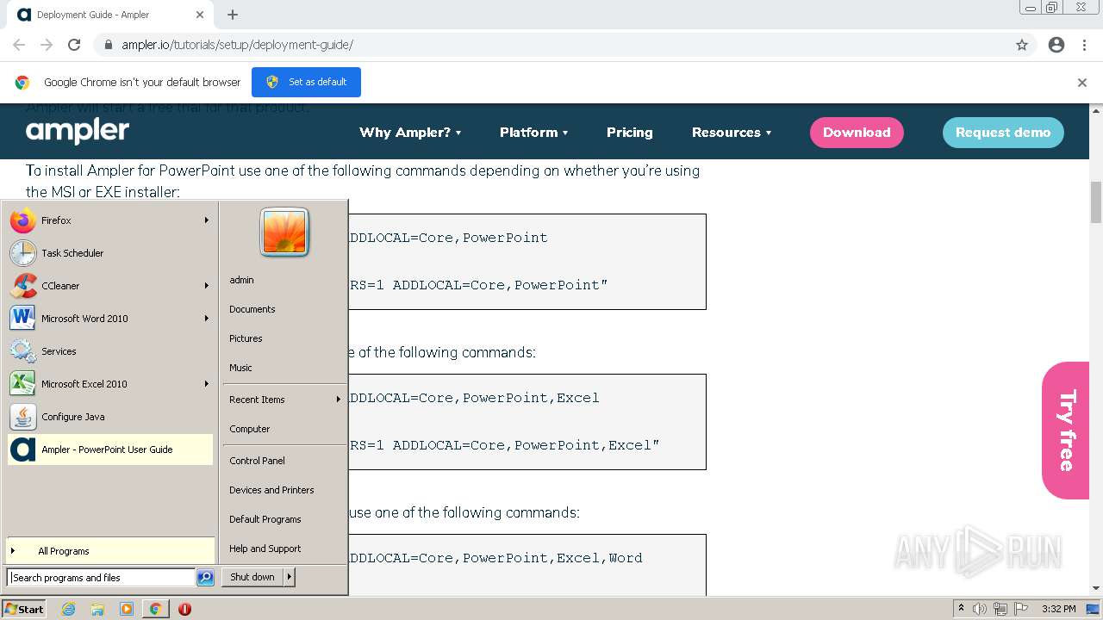
Task: Open the Pricing page
Action: pos(630,133)
